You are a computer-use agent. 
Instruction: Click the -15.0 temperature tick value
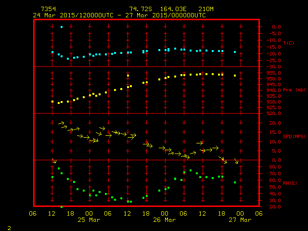point(274,47)
